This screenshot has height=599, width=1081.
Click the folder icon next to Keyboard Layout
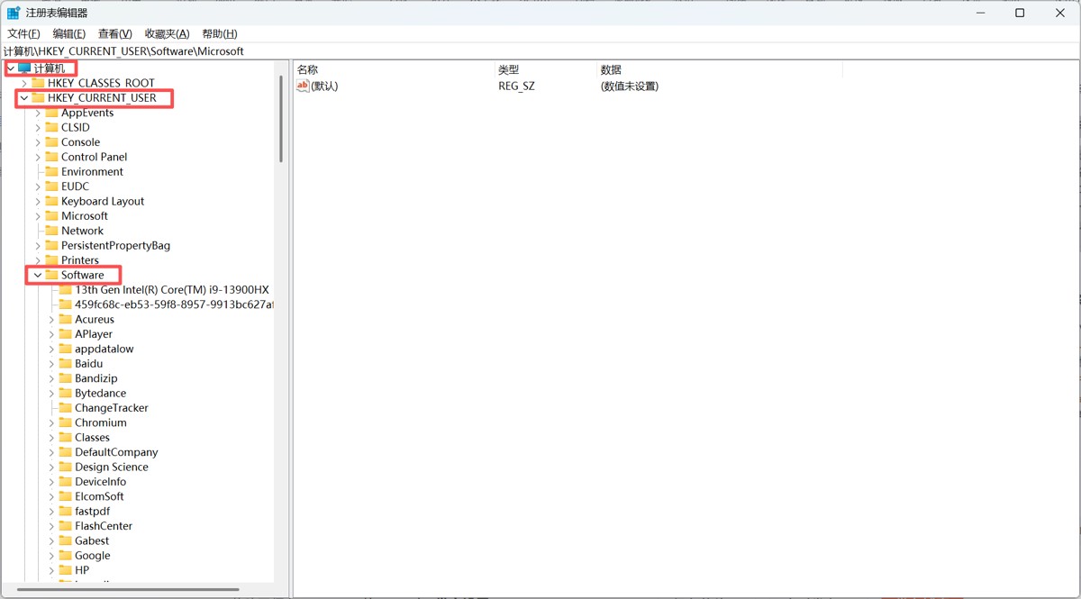click(51, 201)
